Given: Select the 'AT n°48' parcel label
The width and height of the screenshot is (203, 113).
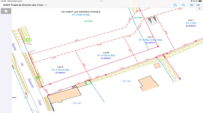Looking at the screenshot, I should click(126, 81).
